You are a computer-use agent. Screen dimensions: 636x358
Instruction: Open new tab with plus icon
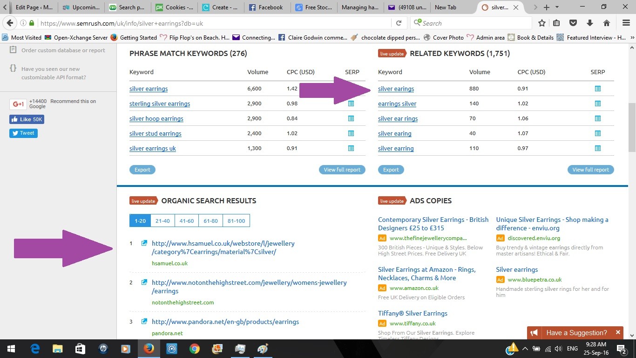tap(547, 7)
